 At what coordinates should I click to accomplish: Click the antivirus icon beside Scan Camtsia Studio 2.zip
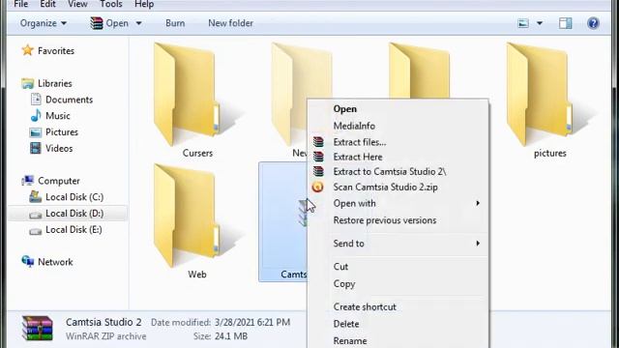click(x=317, y=187)
